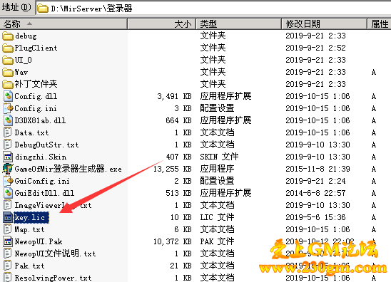Click the date 2019-5-6 15:36
The height and width of the screenshot is (282, 391).
pyautogui.click(x=315, y=217)
